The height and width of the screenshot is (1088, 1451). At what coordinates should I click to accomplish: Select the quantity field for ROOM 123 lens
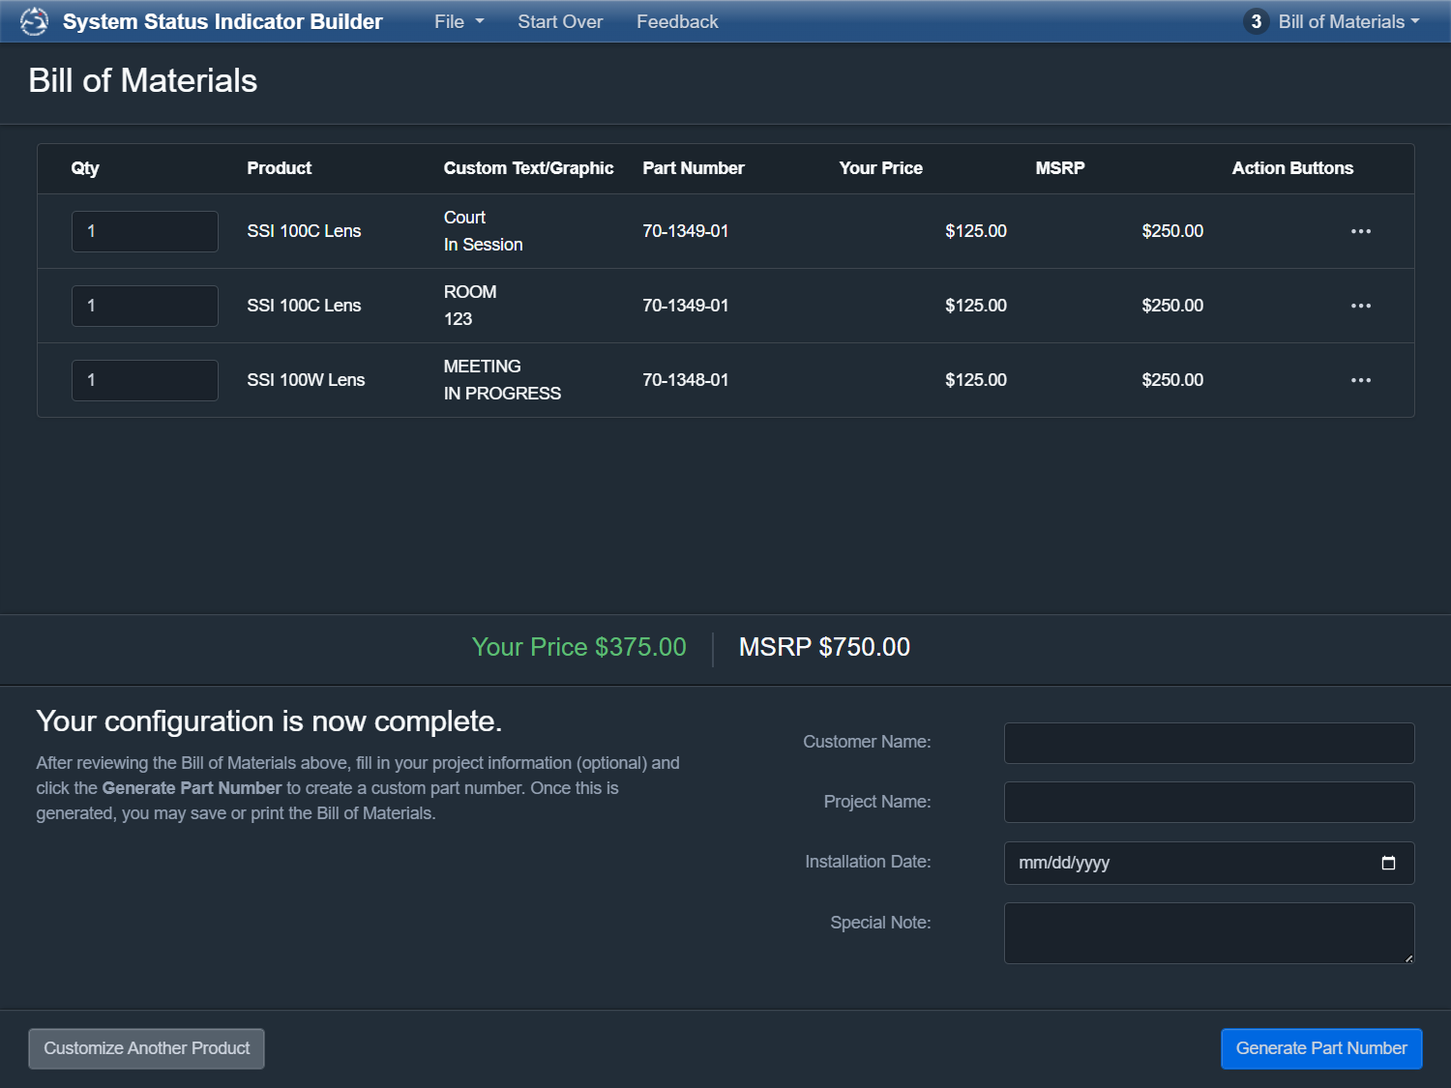point(145,306)
